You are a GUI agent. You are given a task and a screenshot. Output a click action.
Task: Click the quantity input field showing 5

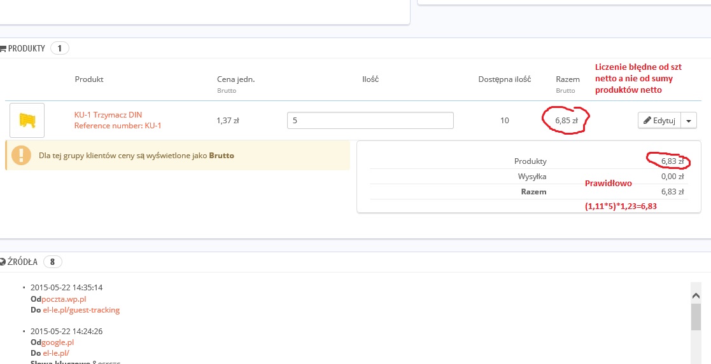point(370,120)
